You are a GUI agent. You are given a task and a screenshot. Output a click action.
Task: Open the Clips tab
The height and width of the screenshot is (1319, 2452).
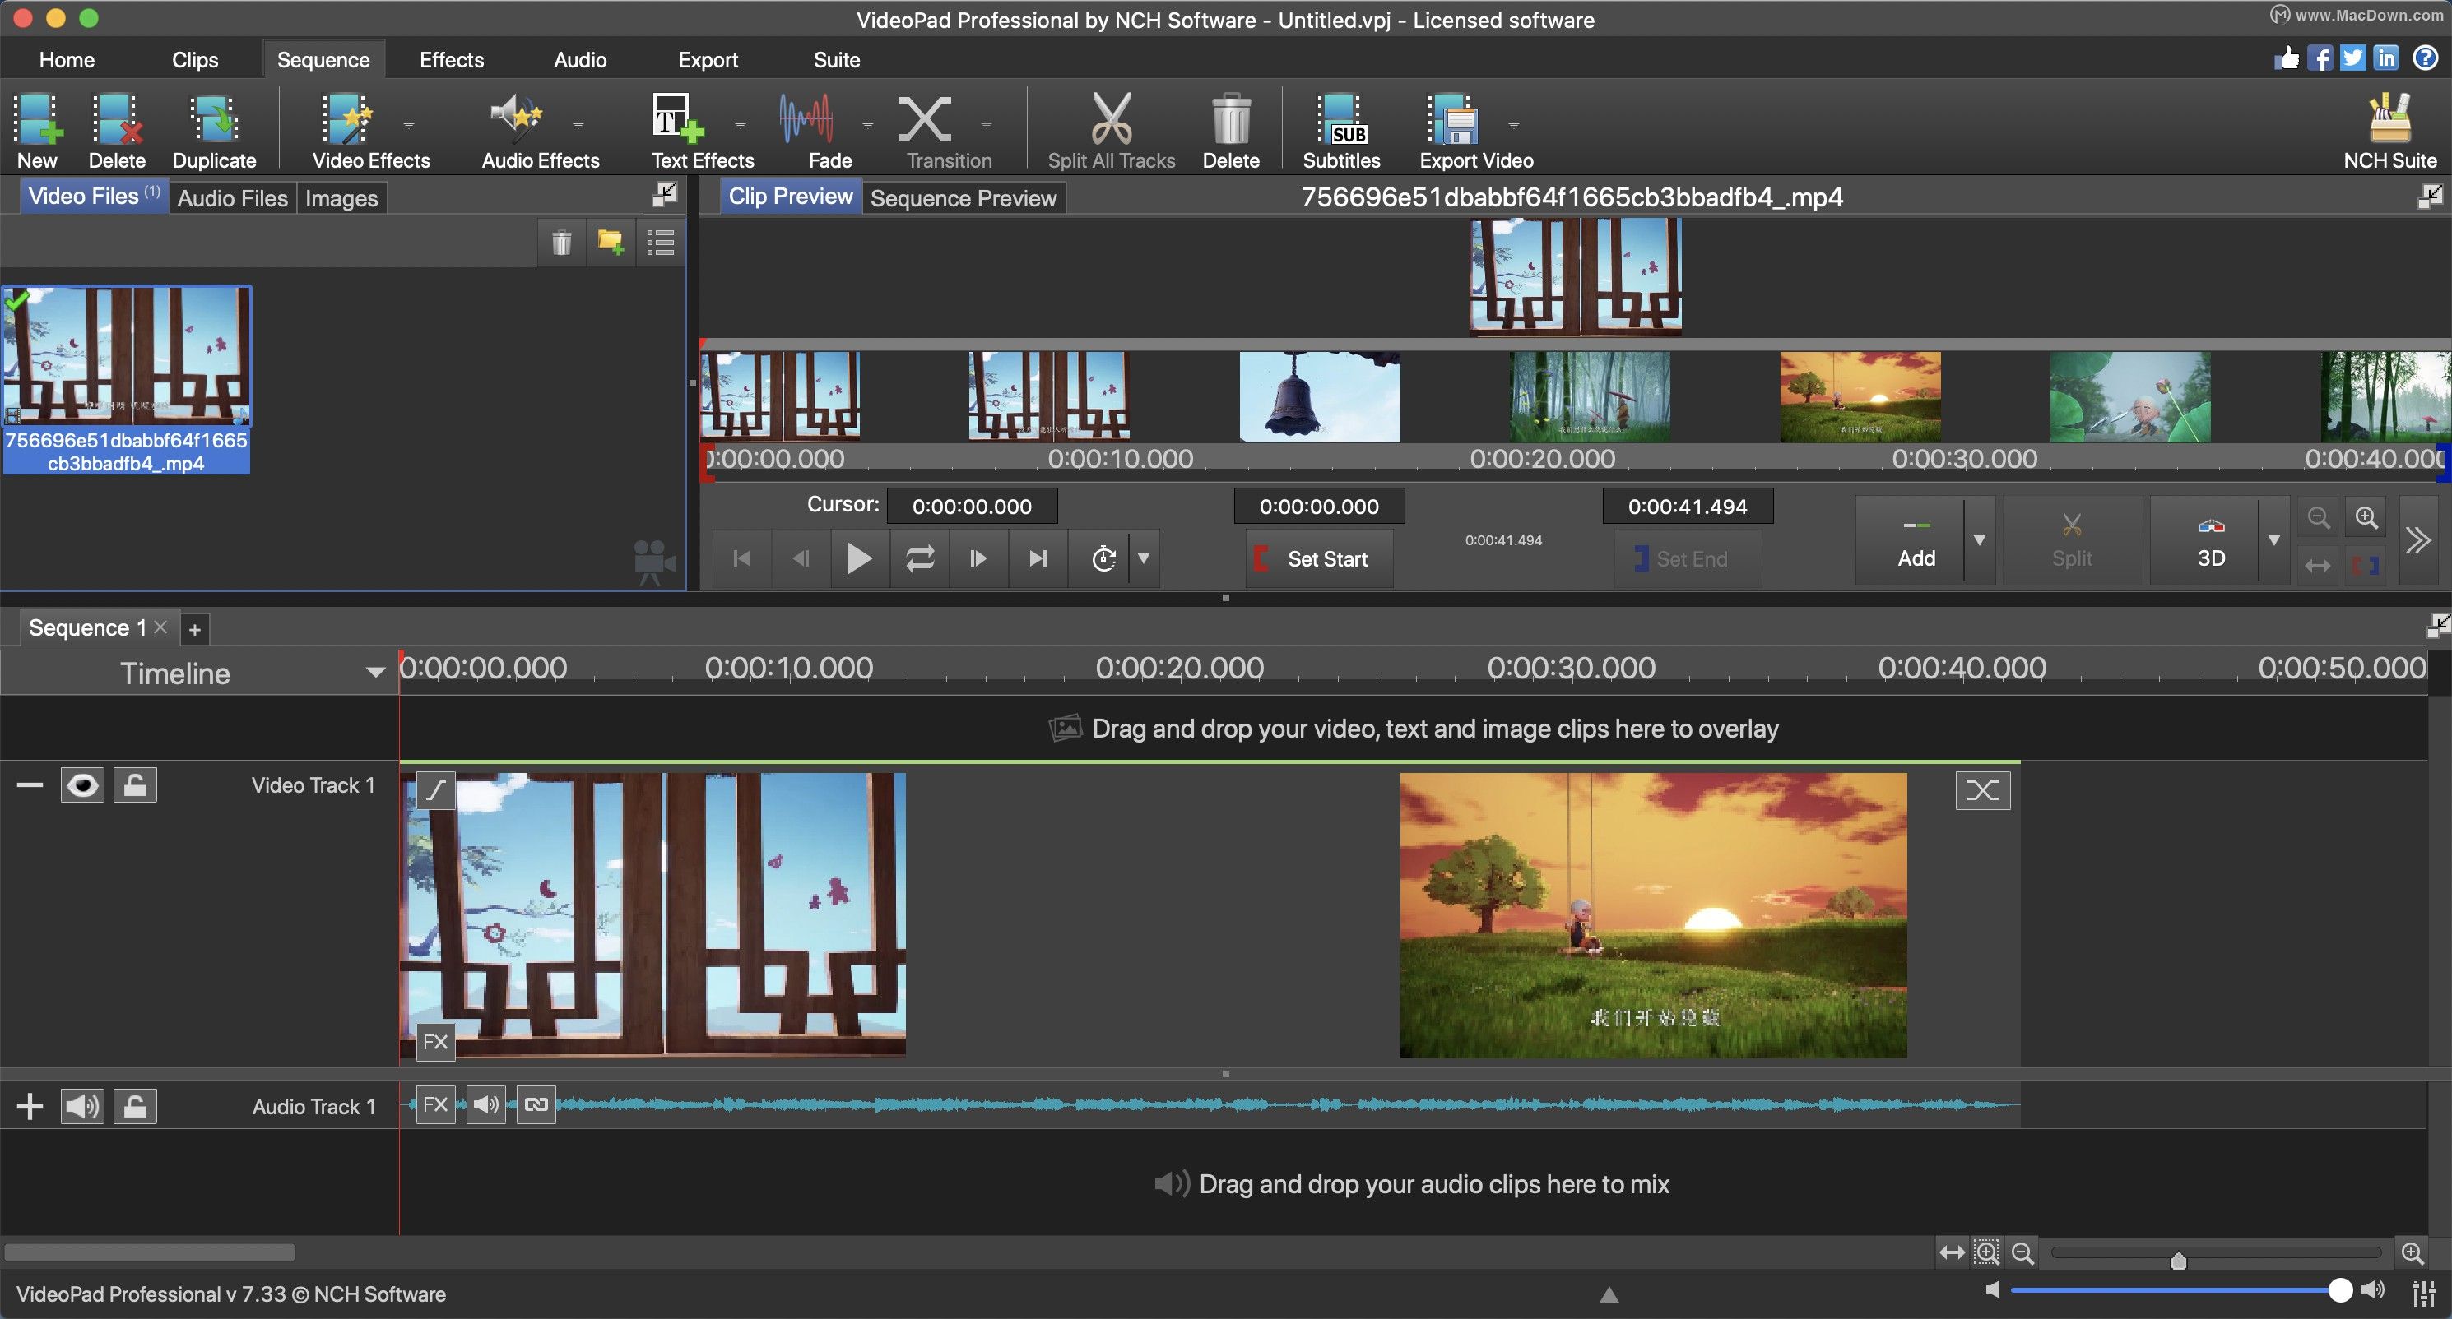195,60
